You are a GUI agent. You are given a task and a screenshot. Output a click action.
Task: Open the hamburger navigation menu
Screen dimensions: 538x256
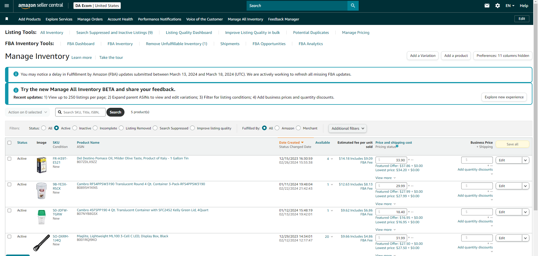tap(7, 6)
